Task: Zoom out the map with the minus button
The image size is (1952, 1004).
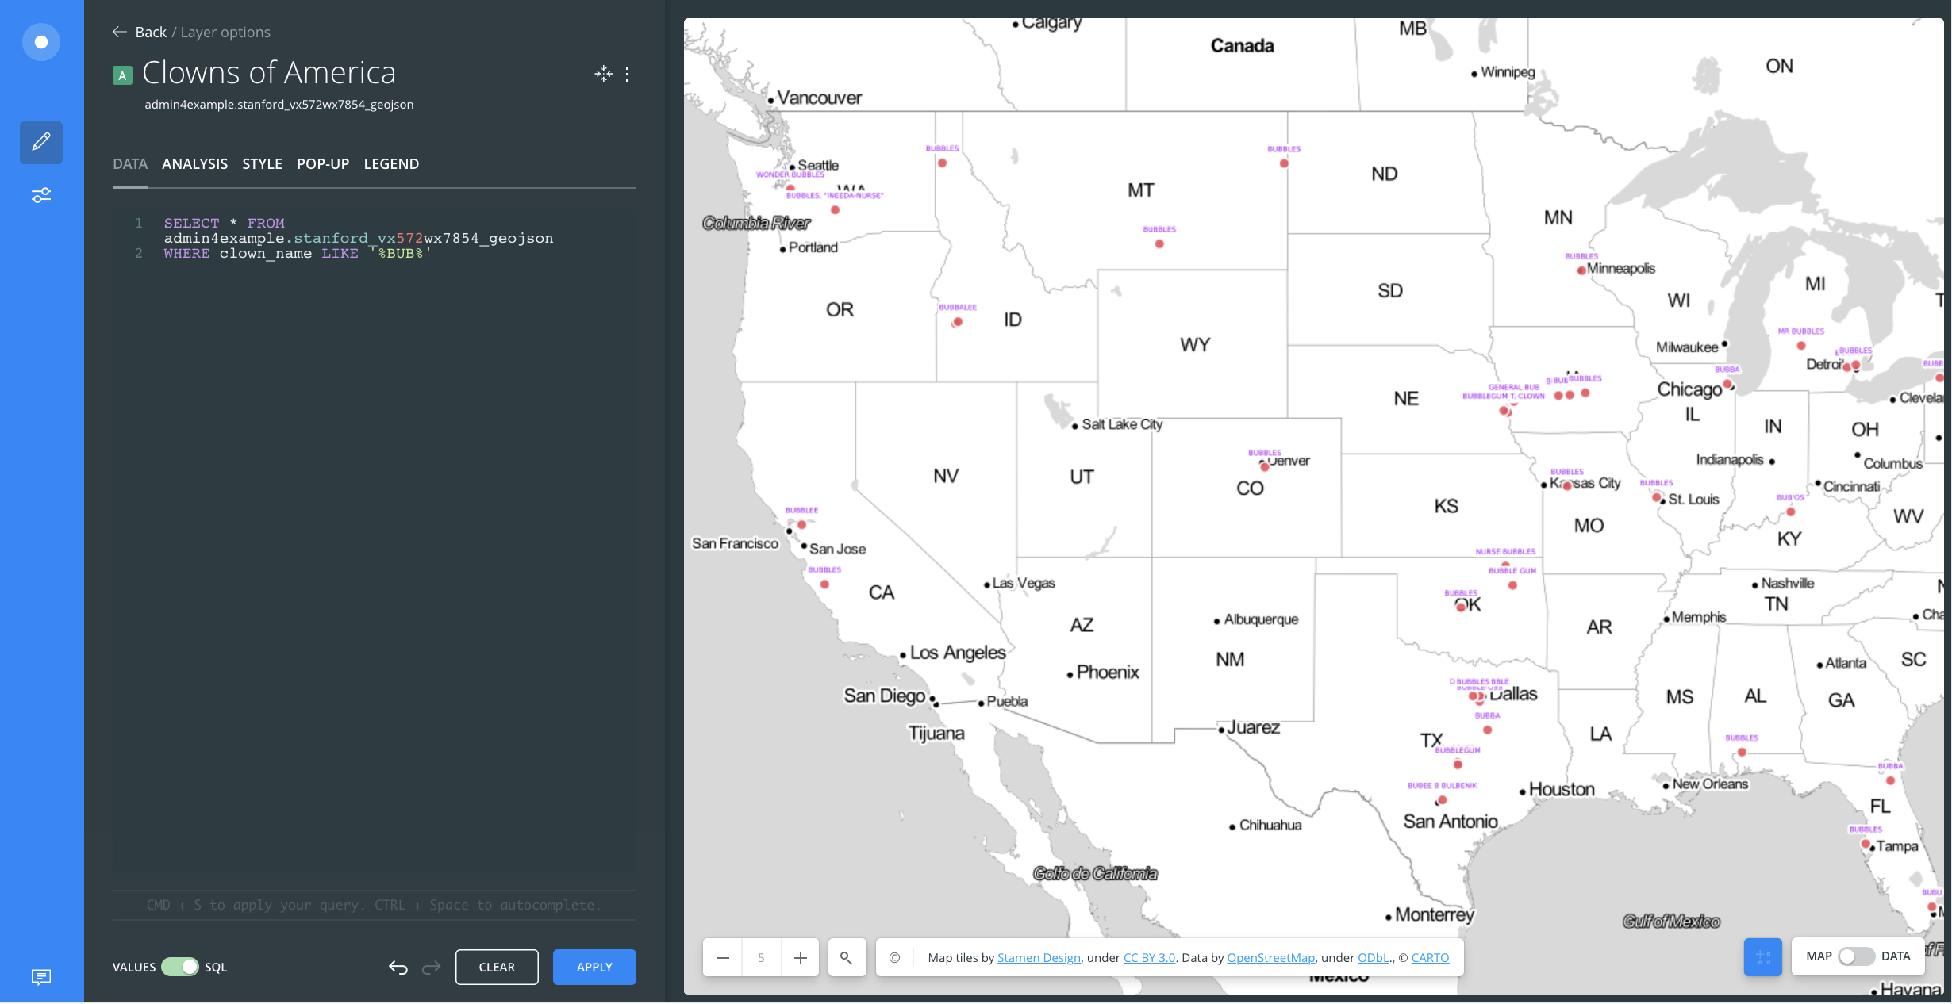Action: pyautogui.click(x=722, y=957)
